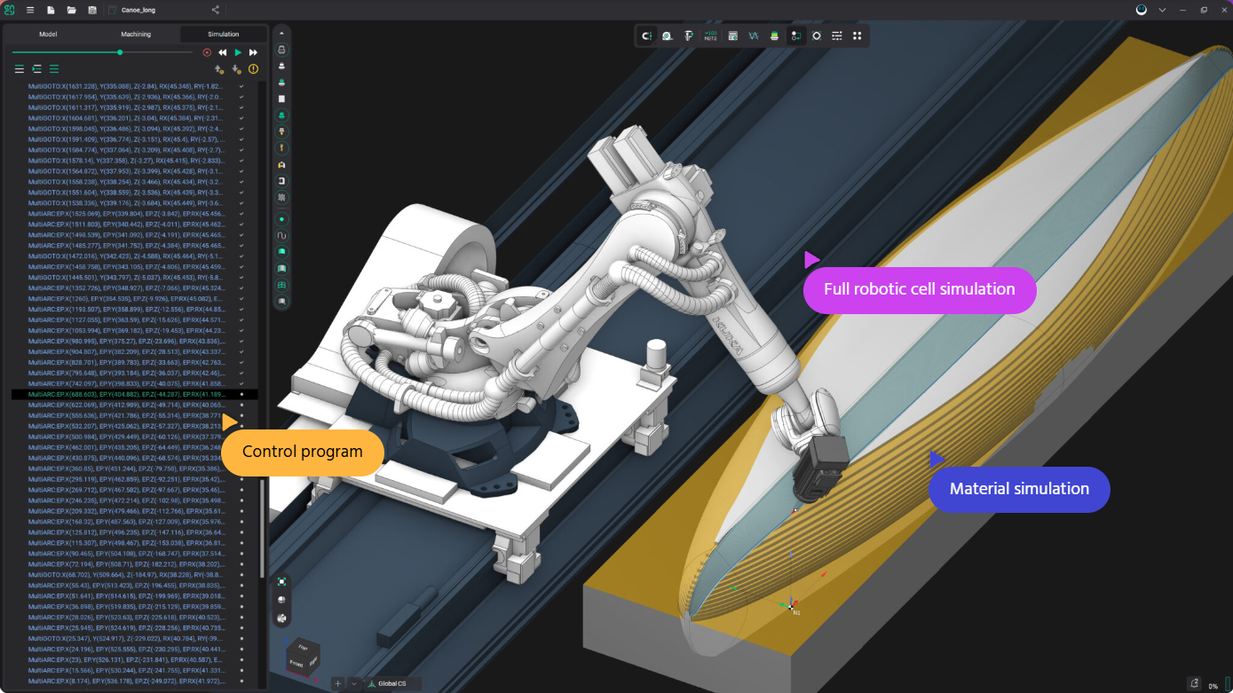Select the magnet snap tool in top toolbar
This screenshot has height=693, width=1233.
coord(647,35)
